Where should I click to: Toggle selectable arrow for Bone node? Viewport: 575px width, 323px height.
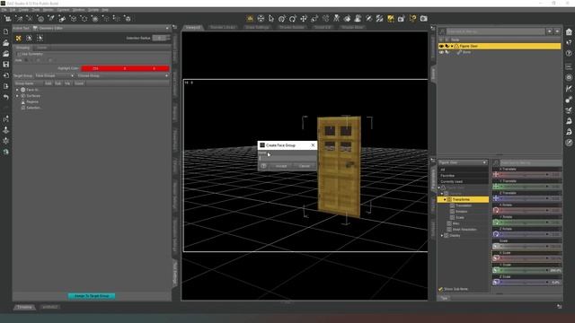[447, 52]
